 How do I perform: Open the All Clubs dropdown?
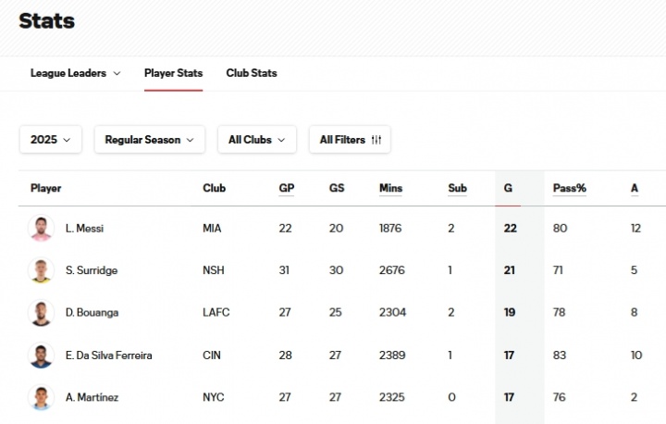tap(256, 140)
